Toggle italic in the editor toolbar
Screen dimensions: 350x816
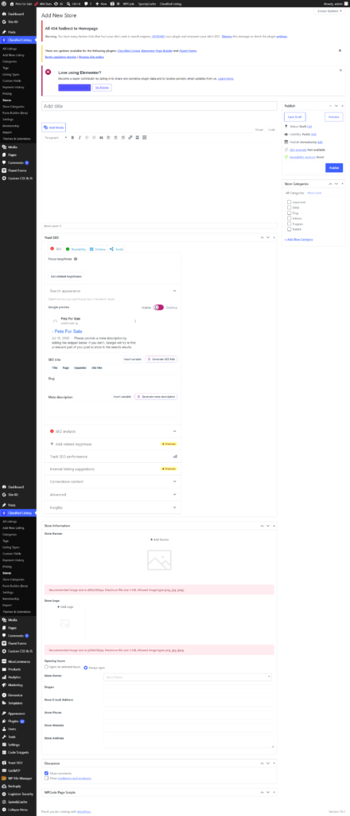coord(80,137)
